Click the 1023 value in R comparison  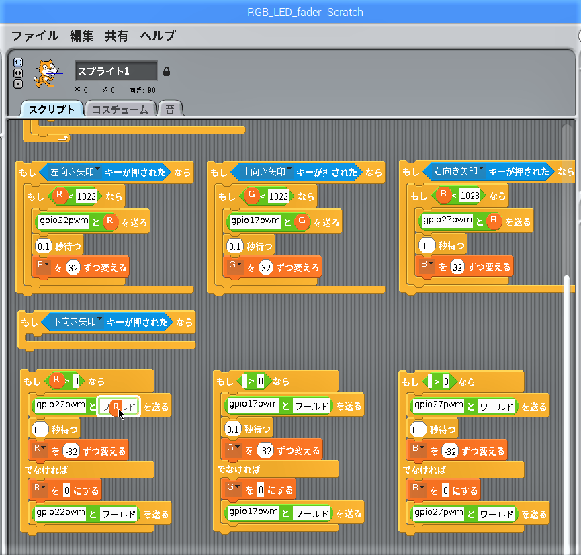tap(87, 196)
